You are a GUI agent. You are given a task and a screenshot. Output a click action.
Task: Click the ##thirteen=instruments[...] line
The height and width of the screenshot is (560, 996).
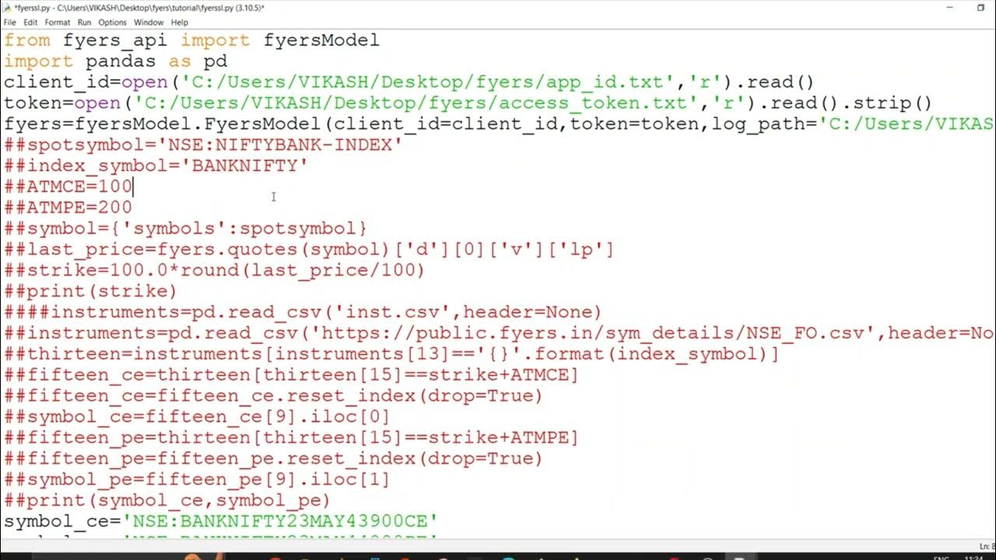391,355
